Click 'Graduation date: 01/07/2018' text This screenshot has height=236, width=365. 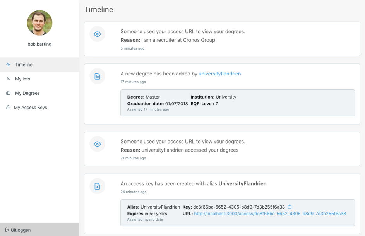[158, 104]
